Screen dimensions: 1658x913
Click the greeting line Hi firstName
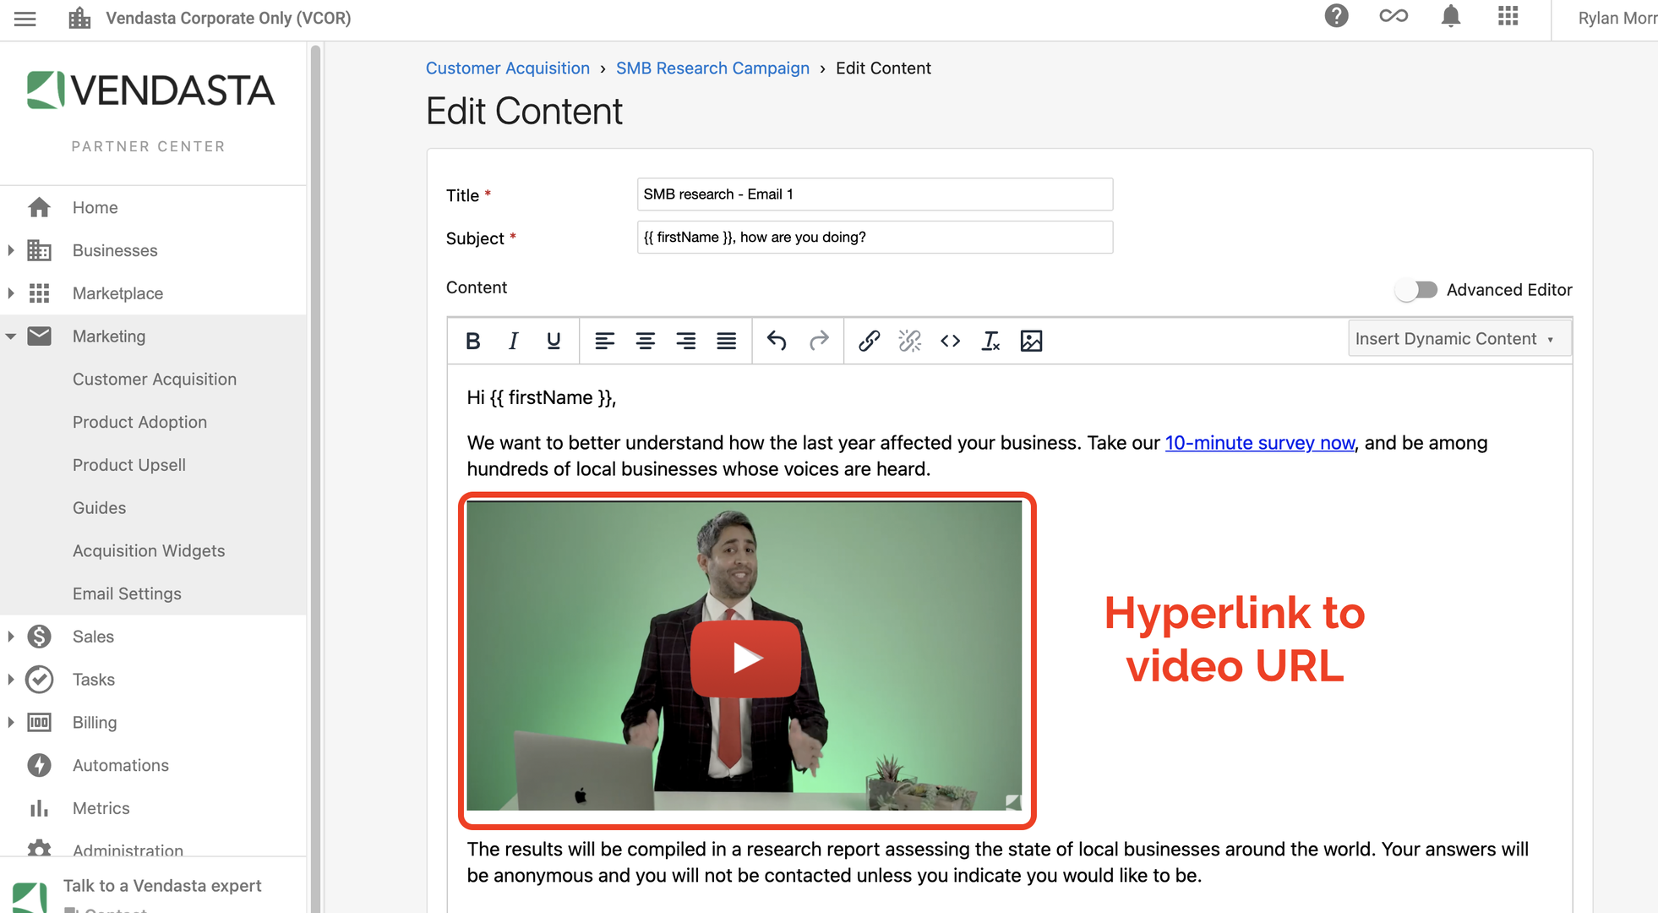(x=541, y=398)
